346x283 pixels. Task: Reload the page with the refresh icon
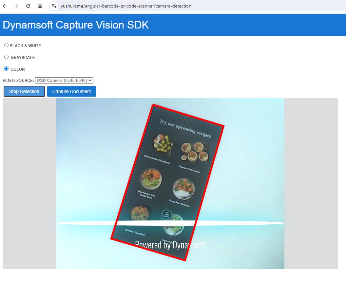click(28, 6)
